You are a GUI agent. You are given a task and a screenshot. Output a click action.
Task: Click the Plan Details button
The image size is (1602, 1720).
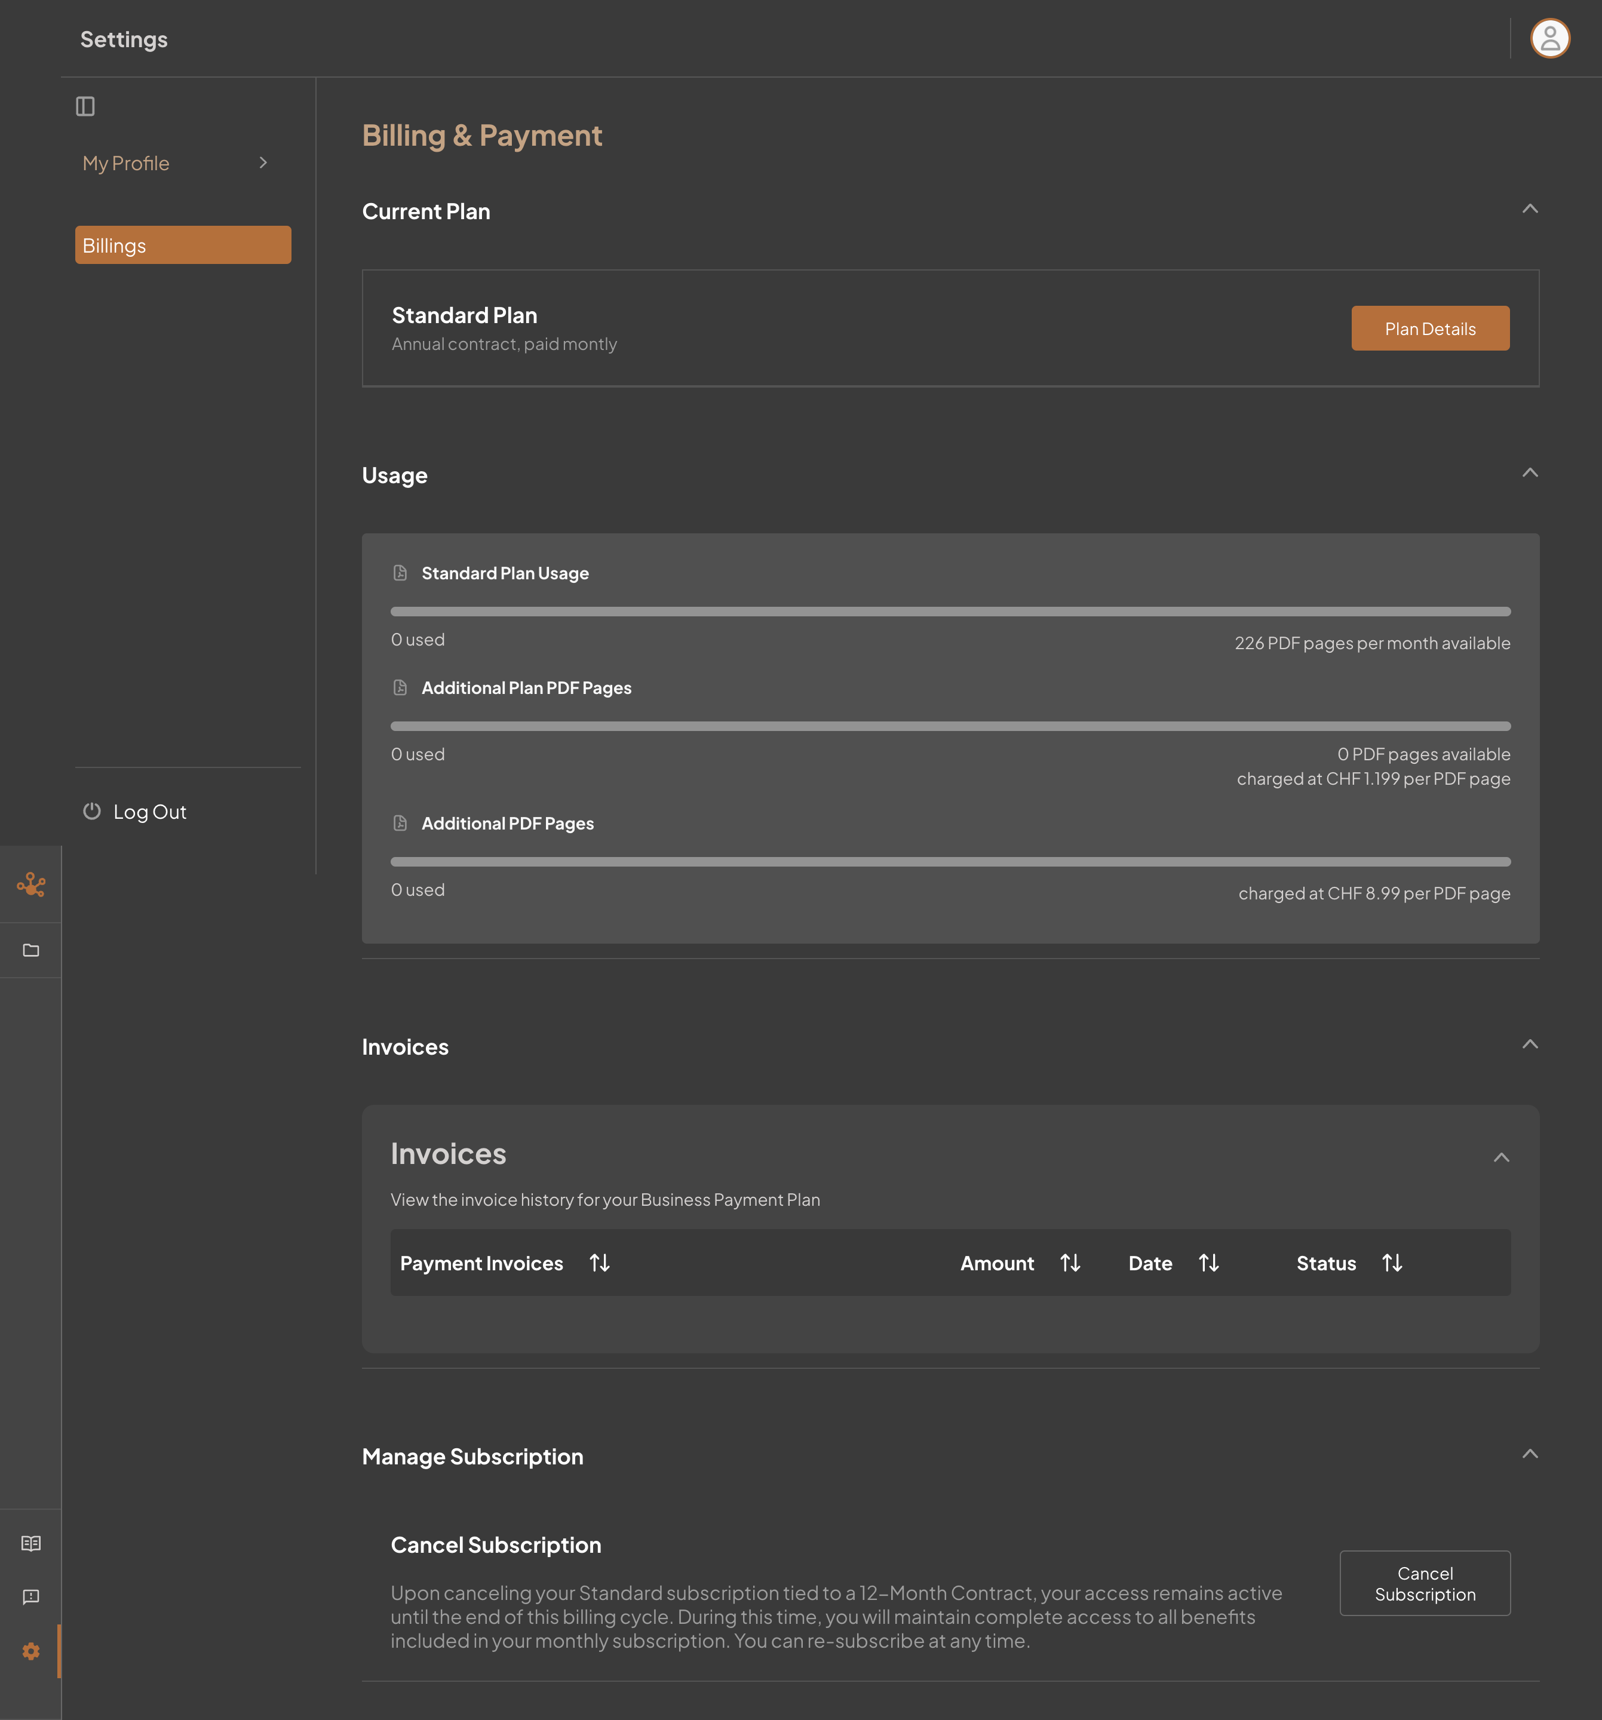1429,328
